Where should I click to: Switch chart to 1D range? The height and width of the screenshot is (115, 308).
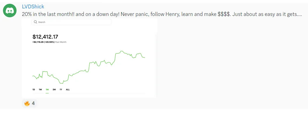(34, 89)
